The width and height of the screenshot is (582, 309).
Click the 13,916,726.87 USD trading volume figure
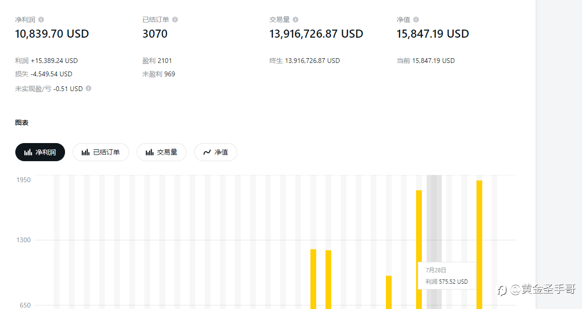coord(316,34)
